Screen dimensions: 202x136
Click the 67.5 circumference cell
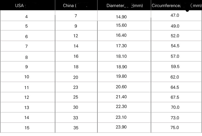tap(175, 97)
